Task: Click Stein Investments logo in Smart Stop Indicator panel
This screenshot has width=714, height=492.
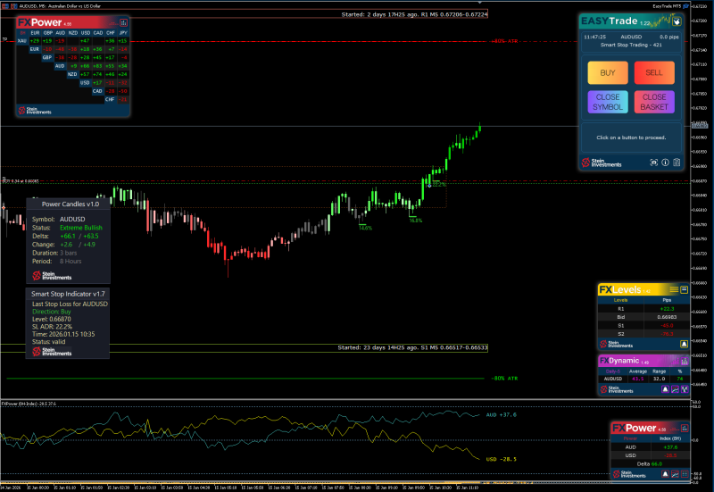Action: [x=52, y=351]
